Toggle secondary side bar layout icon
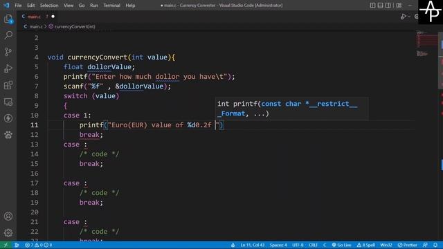This screenshot has height=249, width=443. [388, 5]
